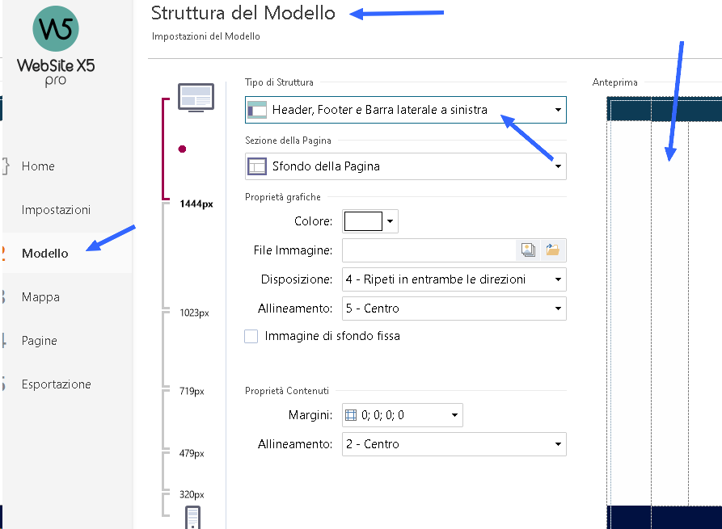722x529 pixels.
Task: Click the desktop monitor viewport icon
Action: click(196, 98)
